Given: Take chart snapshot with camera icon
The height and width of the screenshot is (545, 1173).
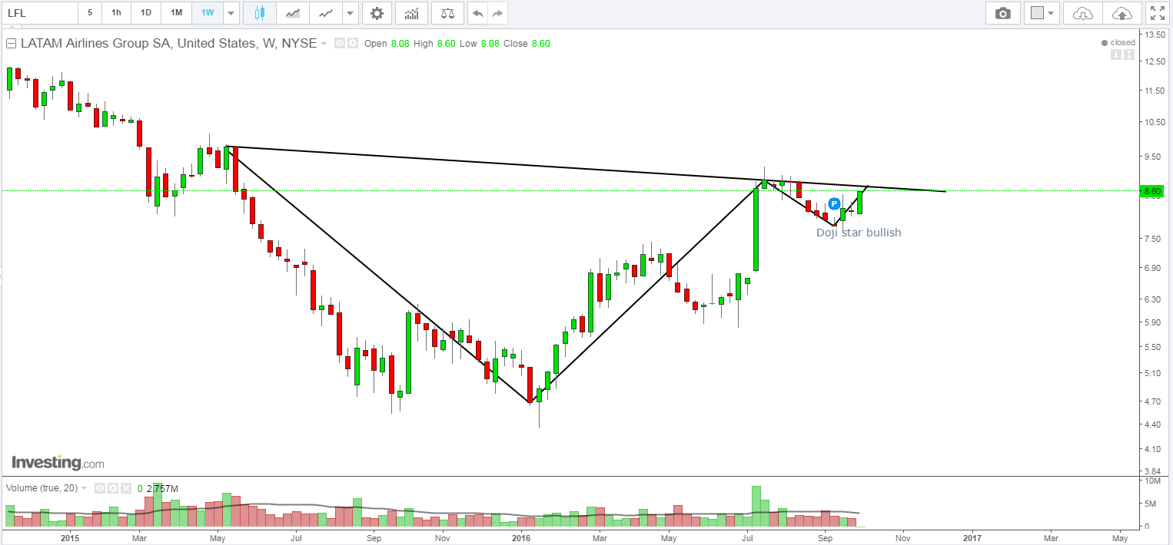Looking at the screenshot, I should pyautogui.click(x=1002, y=13).
